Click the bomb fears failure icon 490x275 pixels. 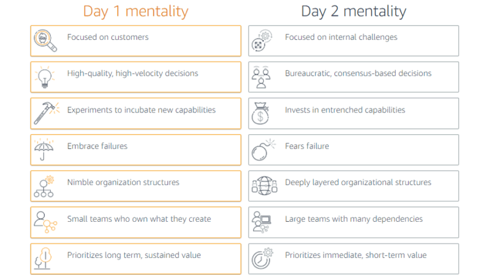(x=264, y=150)
